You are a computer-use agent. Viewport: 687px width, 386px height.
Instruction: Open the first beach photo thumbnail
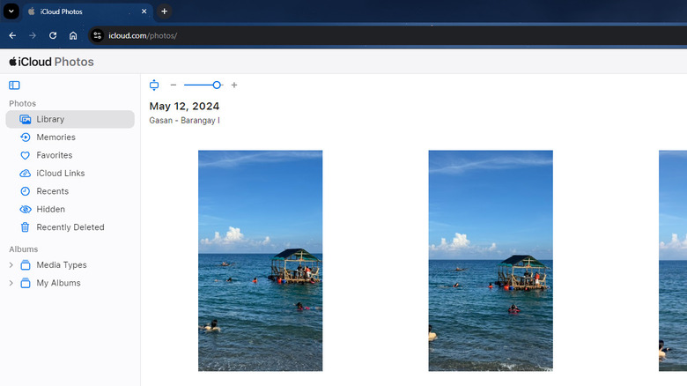[260, 260]
